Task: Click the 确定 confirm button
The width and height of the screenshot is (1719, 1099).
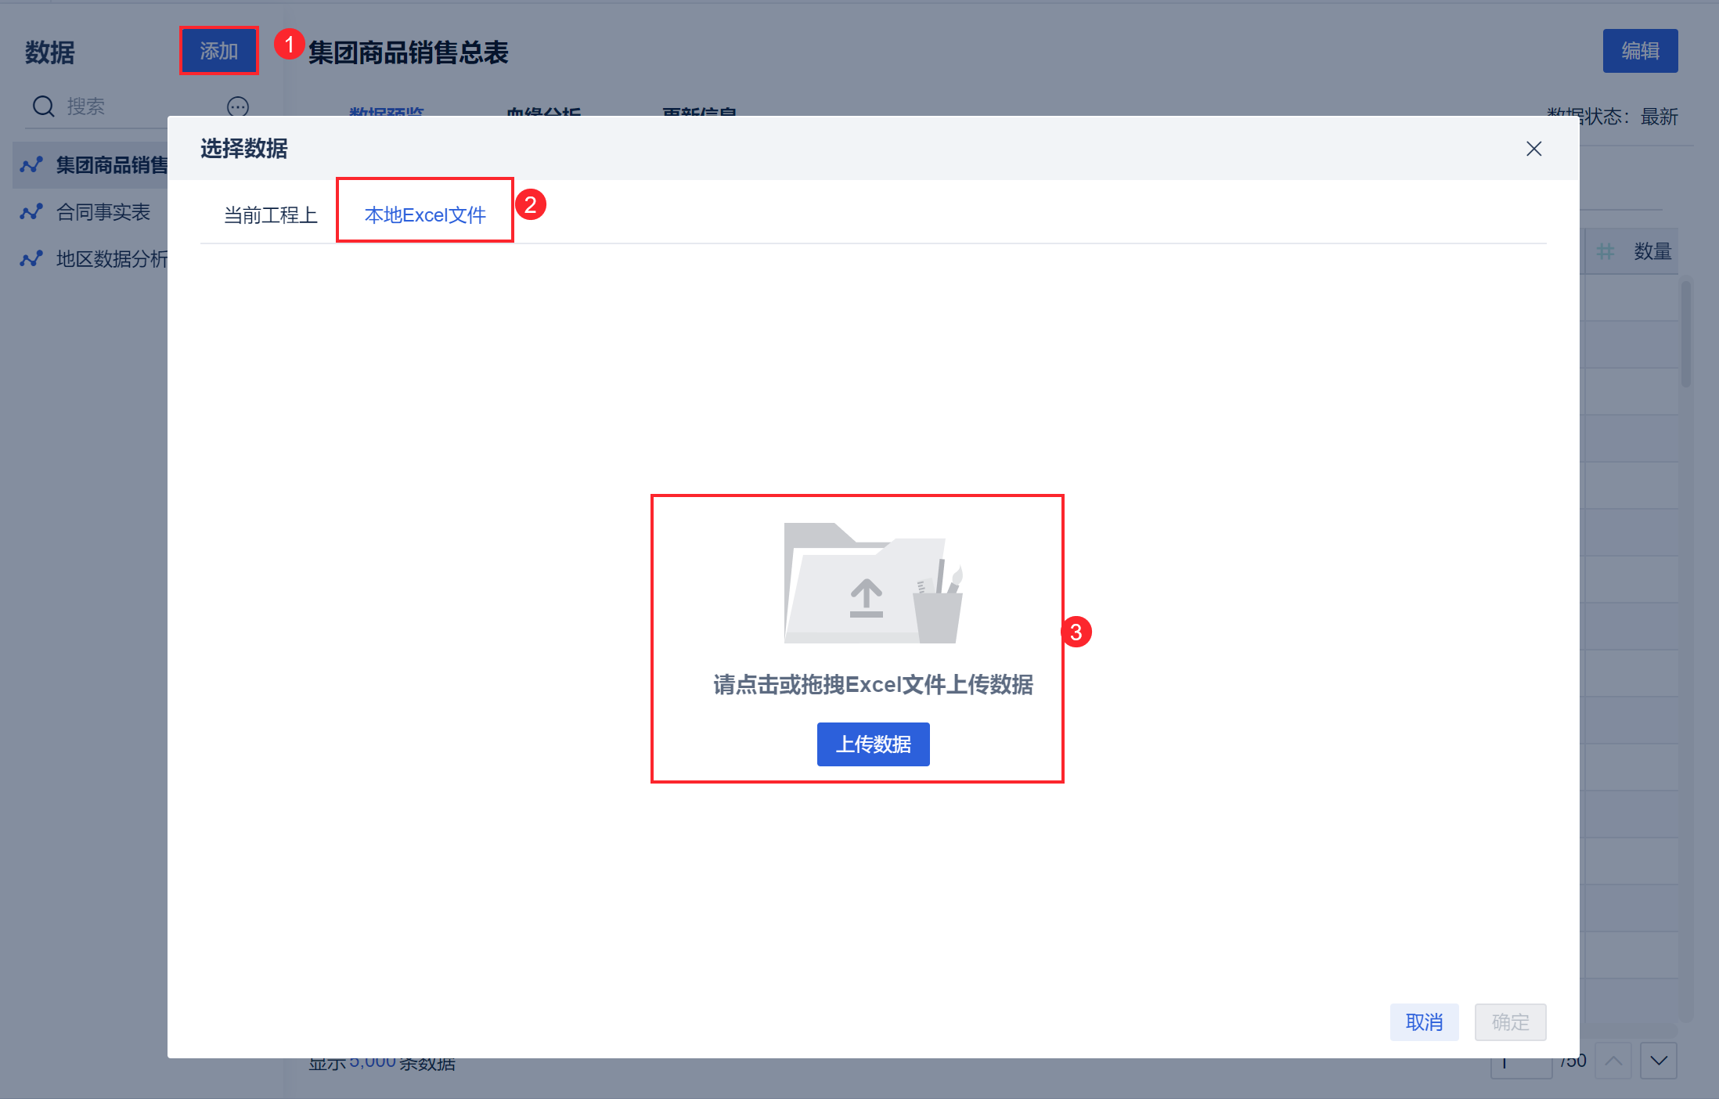Action: (1510, 1022)
